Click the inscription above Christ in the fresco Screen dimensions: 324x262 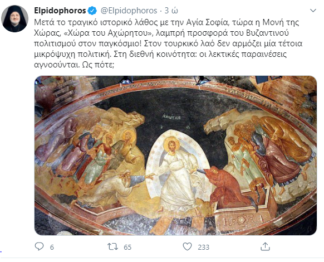[171, 117]
